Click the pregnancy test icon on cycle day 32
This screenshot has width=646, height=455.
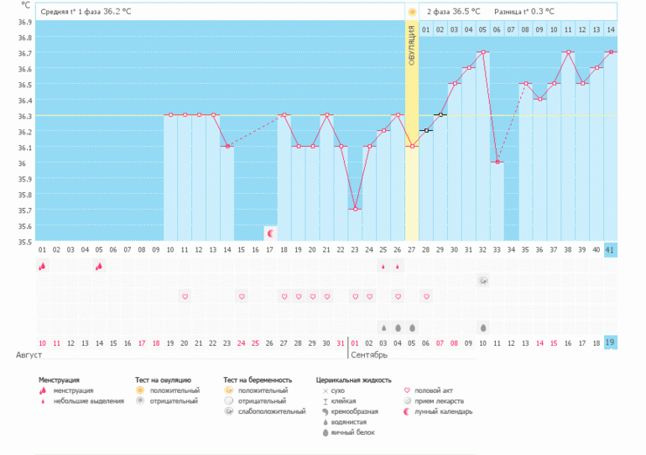click(x=483, y=280)
